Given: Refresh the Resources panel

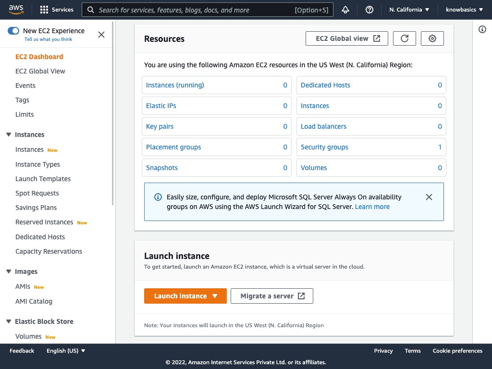Looking at the screenshot, I should (405, 38).
